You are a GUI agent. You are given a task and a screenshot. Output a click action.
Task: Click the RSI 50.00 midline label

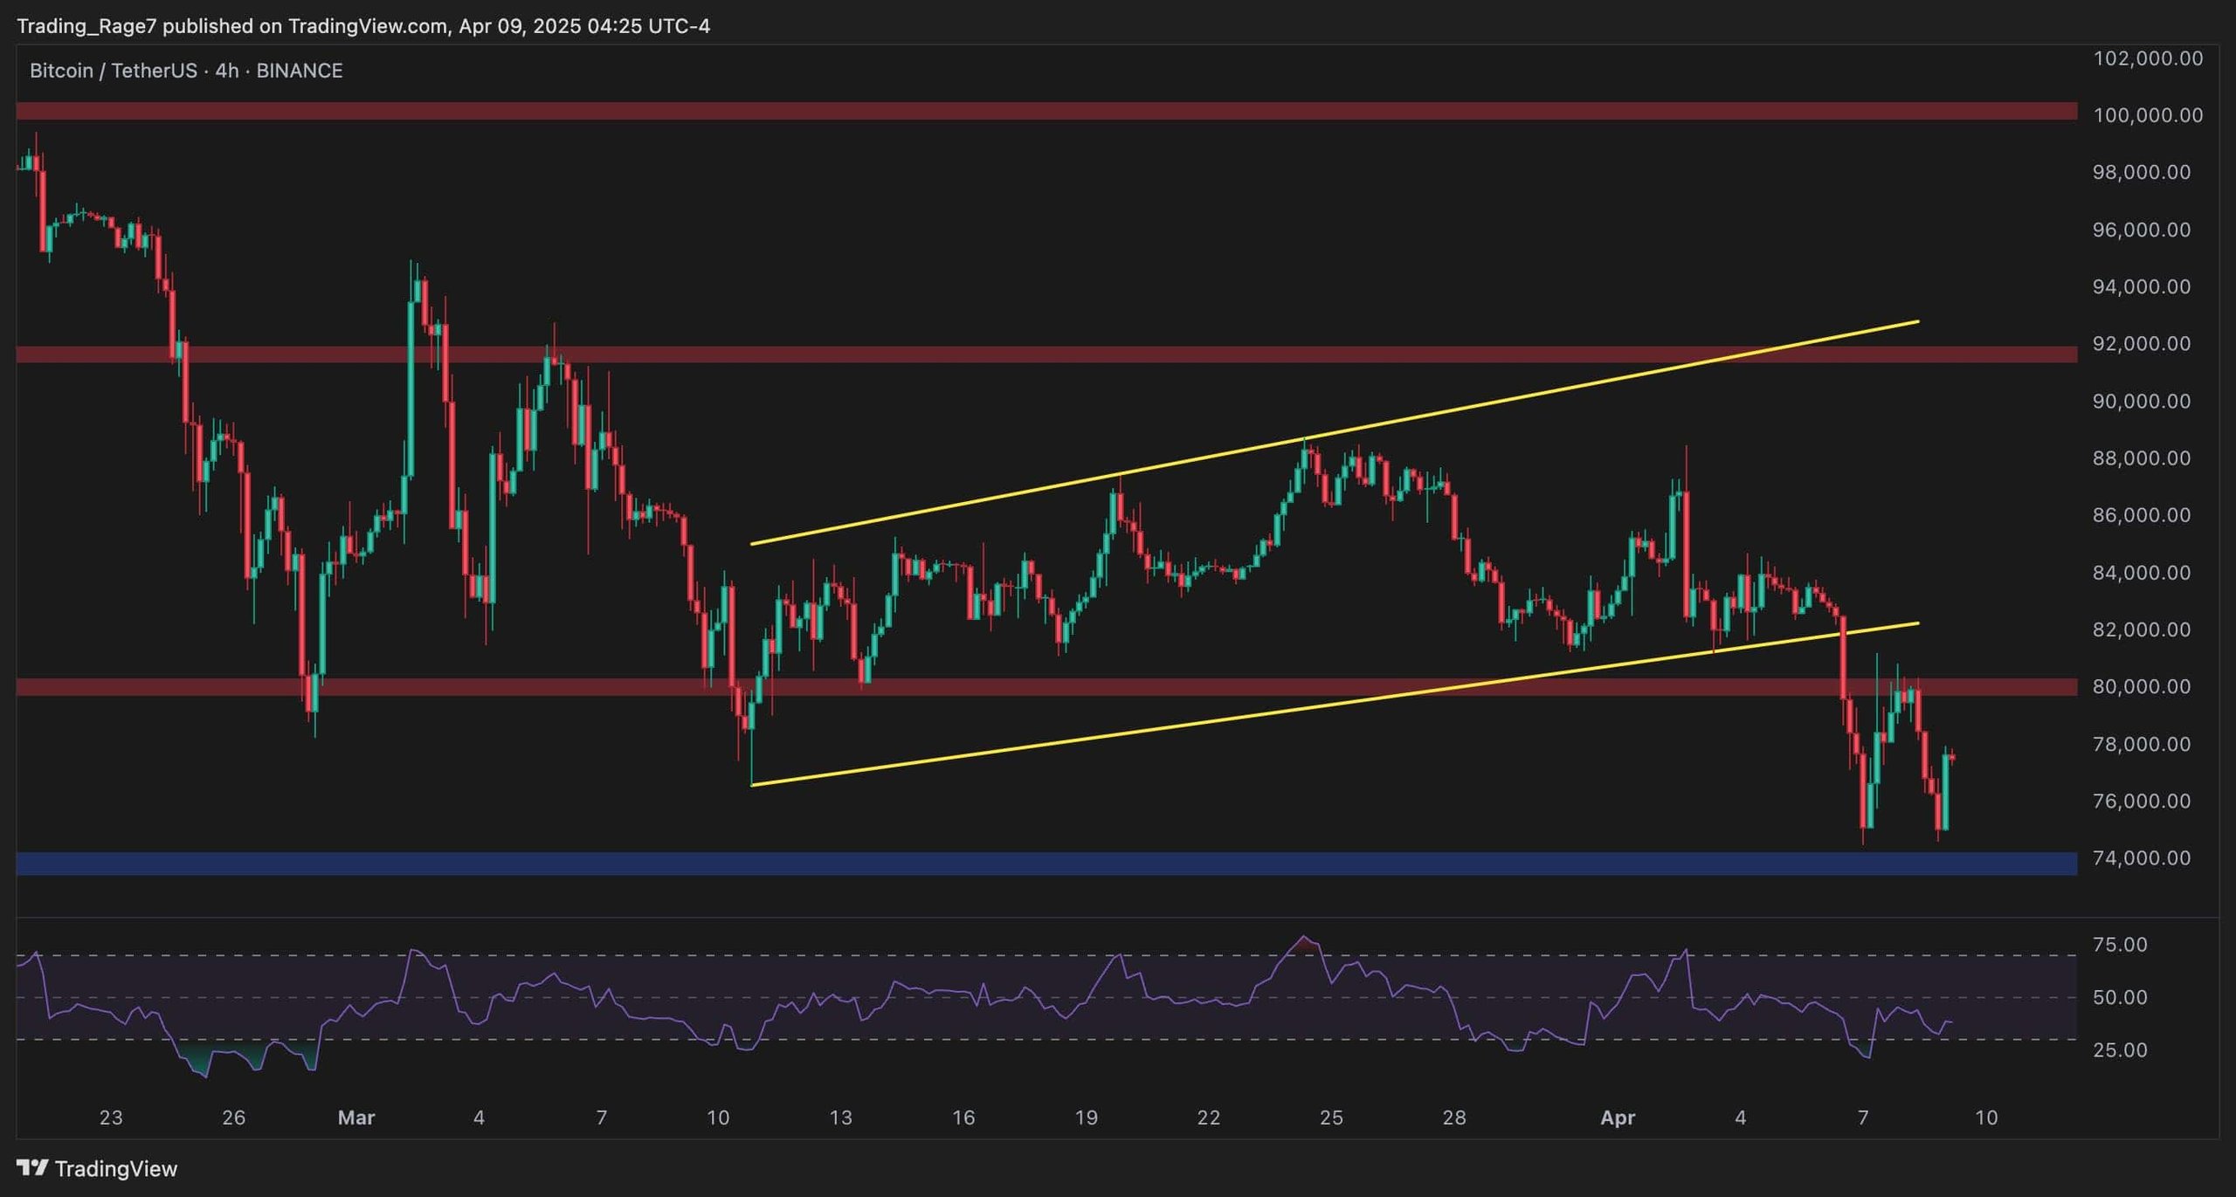click(2121, 997)
